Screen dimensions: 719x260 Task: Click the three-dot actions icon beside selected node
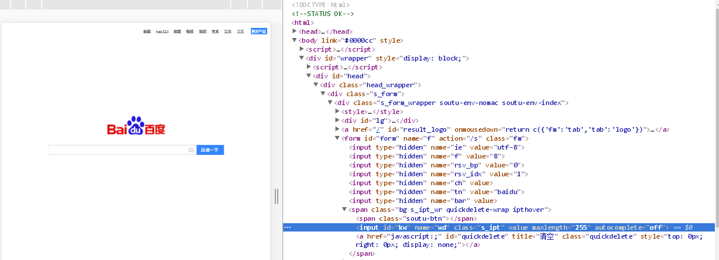(x=288, y=227)
